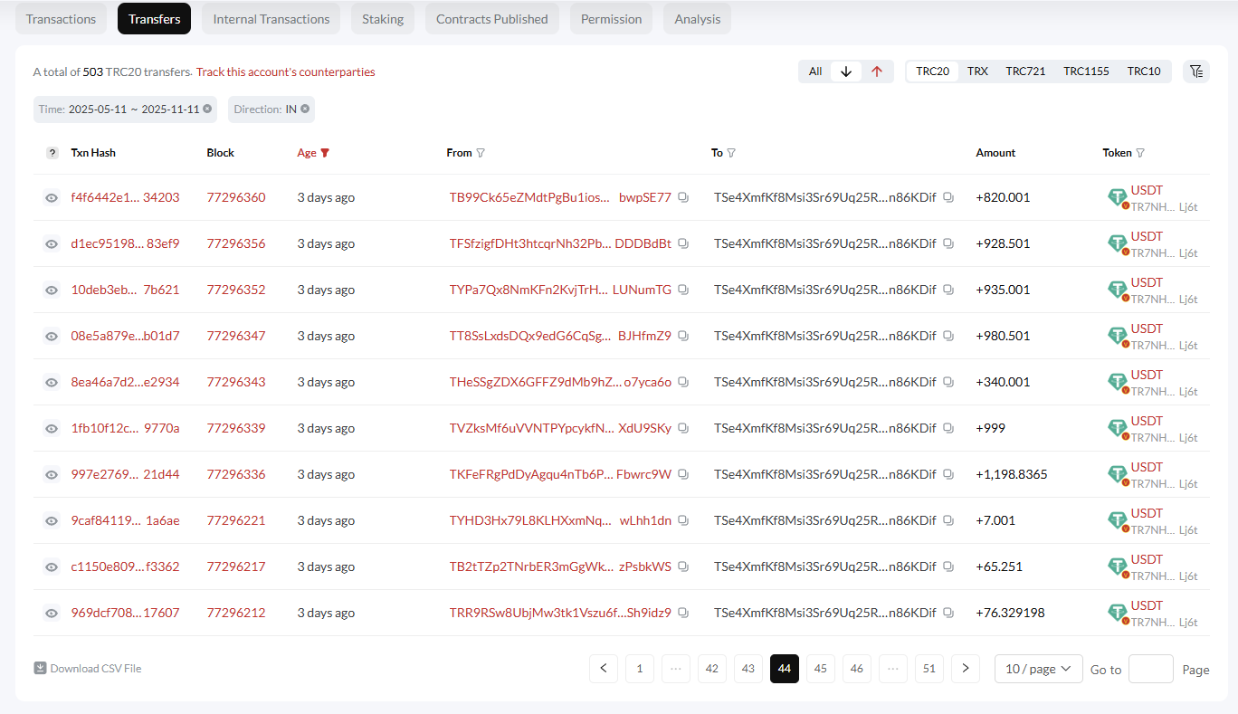The height and width of the screenshot is (714, 1238).
Task: Click inside the Go to Page input field
Action: [1150, 669]
